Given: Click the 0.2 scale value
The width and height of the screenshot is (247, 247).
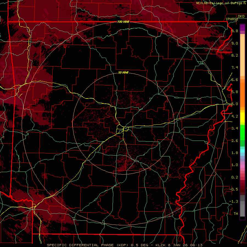Looking at the screenshot, I should coord(235,177).
